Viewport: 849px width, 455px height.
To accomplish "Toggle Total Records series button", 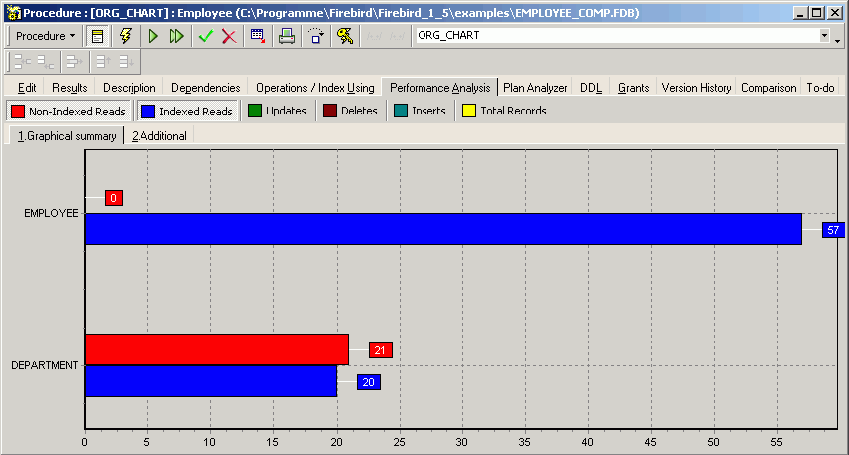I will 504,111.
